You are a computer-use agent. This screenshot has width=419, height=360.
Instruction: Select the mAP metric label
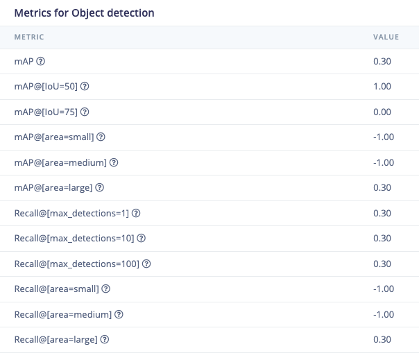coord(24,62)
